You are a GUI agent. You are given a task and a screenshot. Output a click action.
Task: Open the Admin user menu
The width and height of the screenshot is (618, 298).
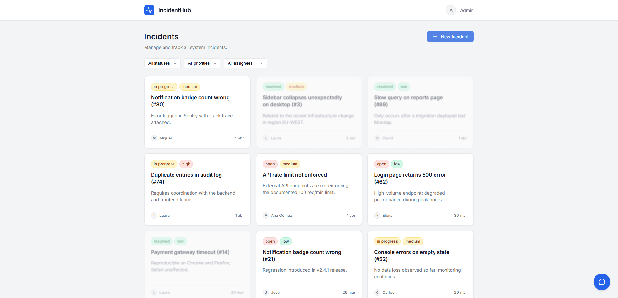(466, 10)
